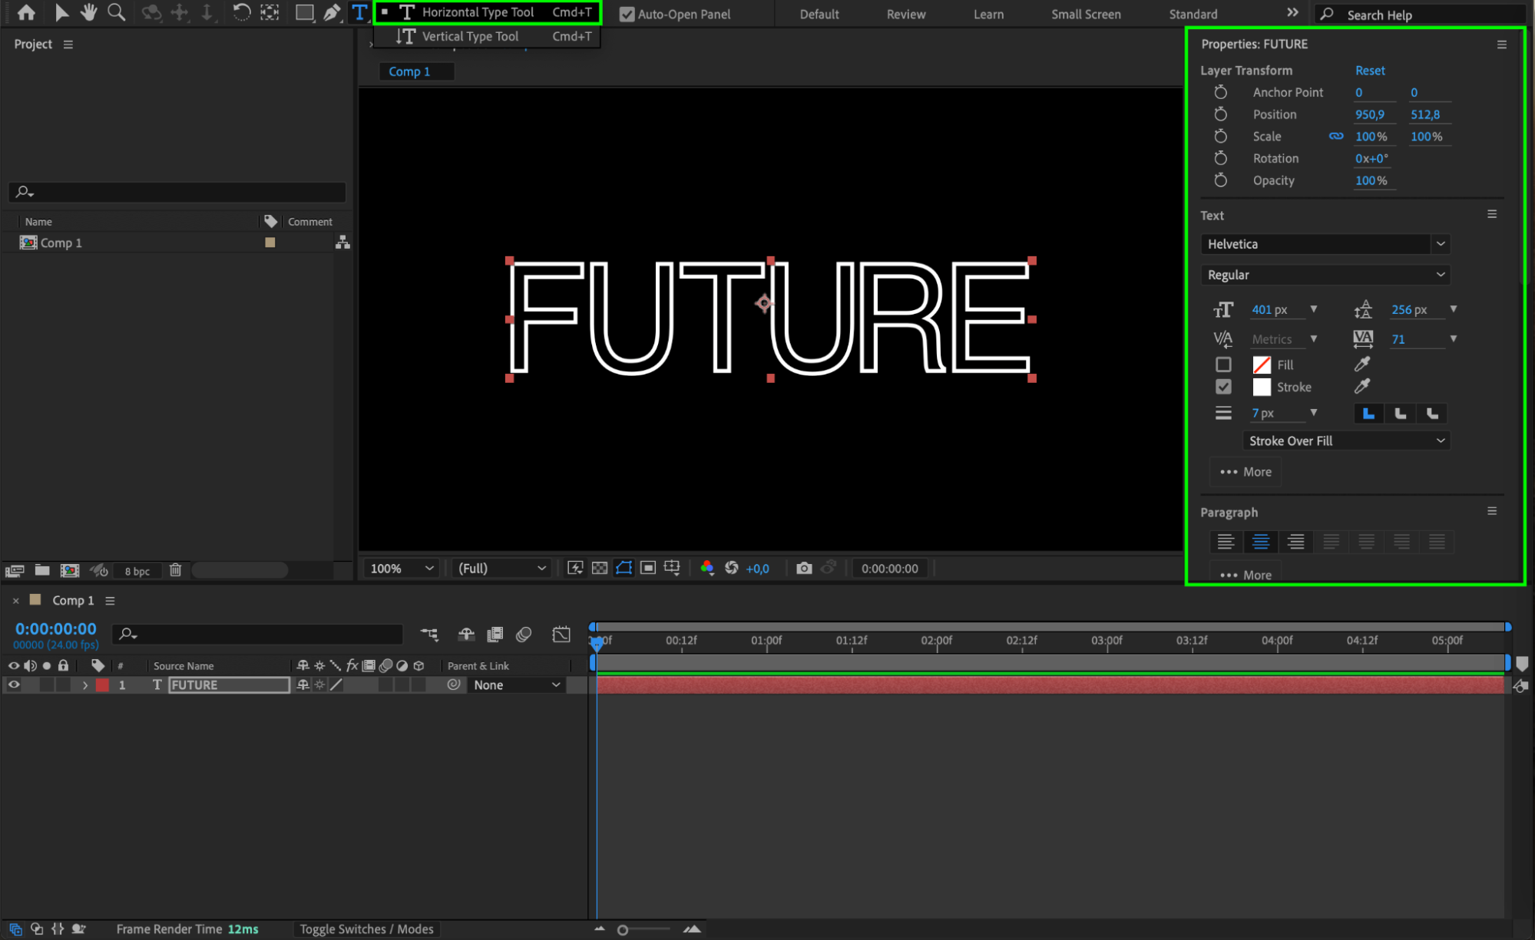Toggle mask and shape path visibility

pyautogui.click(x=624, y=568)
